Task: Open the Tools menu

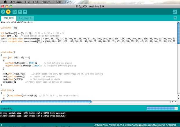Action: tap(57, 2)
